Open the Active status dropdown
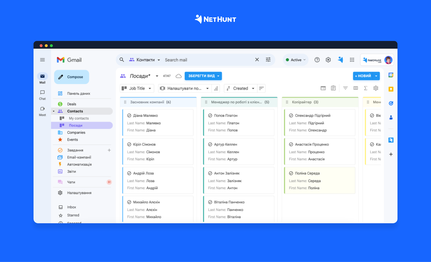 [x=296, y=60]
